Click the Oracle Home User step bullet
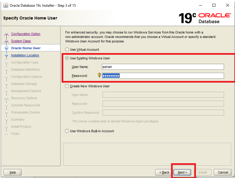Viewport: 235px width, 178px height. (x=6, y=48)
